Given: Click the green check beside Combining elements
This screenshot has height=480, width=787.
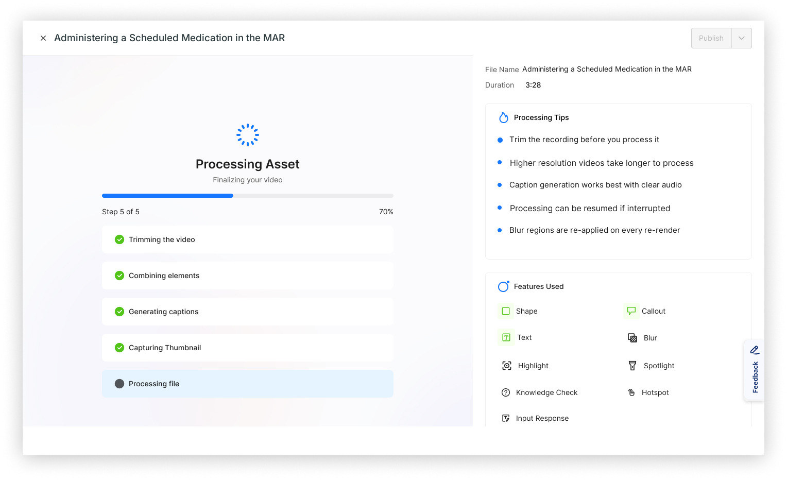Looking at the screenshot, I should coord(119,276).
